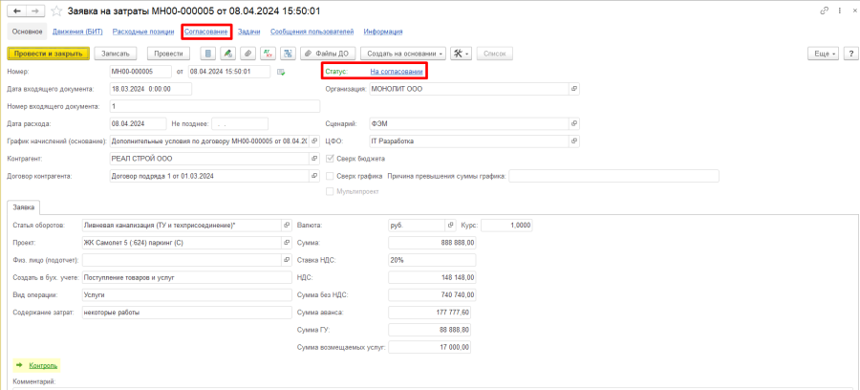This screenshot has height=390, width=860.
Task: Open the Расходные позиции tab
Action: 143,32
